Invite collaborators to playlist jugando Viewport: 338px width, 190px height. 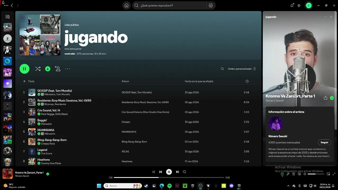(58, 69)
